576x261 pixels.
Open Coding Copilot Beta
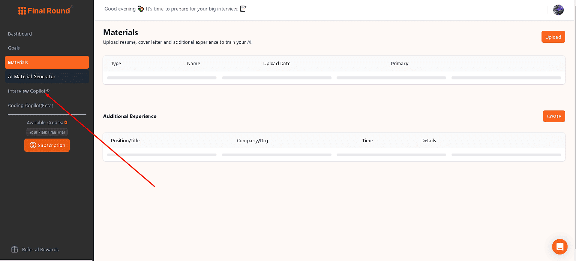coord(30,105)
